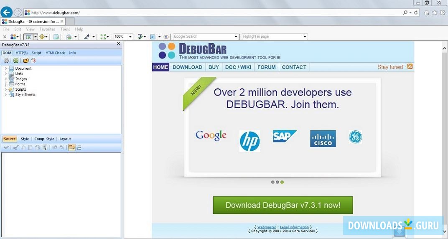
Task: Expand the Links tree node
Action: point(6,74)
